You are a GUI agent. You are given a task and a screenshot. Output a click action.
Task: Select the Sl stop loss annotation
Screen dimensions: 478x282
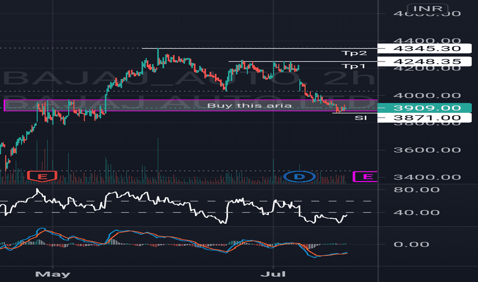click(361, 118)
